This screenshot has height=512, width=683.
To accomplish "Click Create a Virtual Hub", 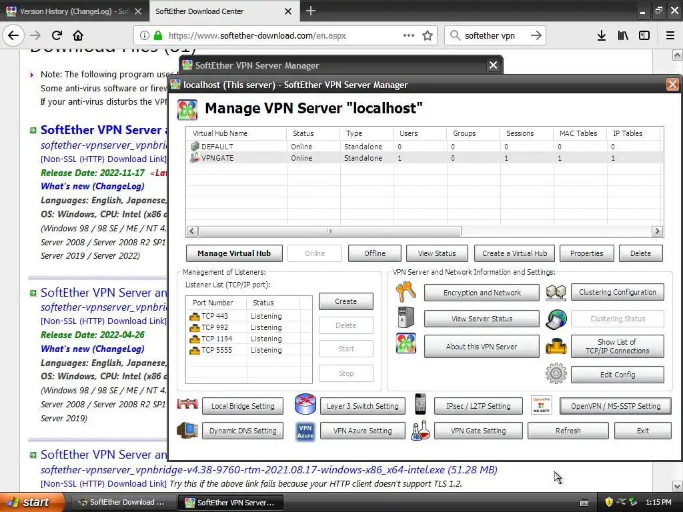I will click(x=514, y=253).
